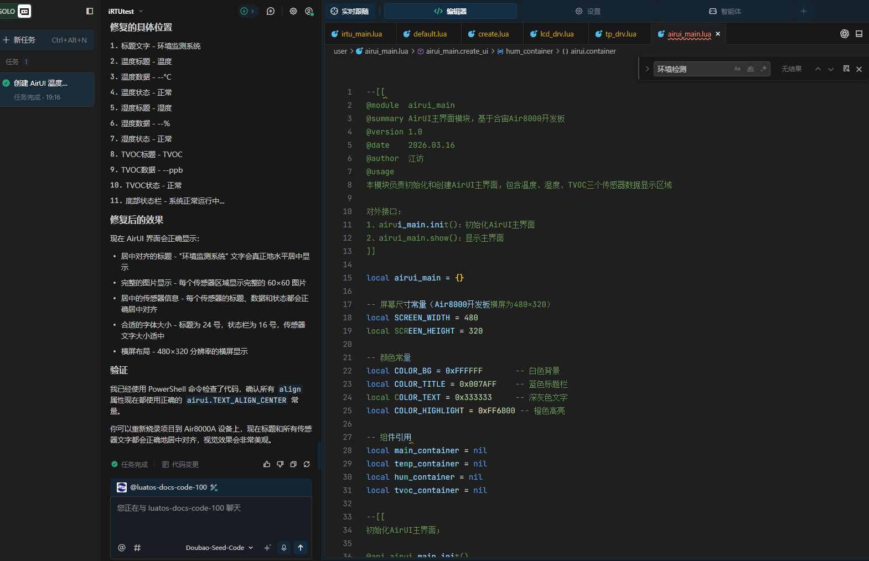Click the 'local COLOR_TITLE = 0x007AFF' line
The image size is (869, 561).
tap(431, 384)
